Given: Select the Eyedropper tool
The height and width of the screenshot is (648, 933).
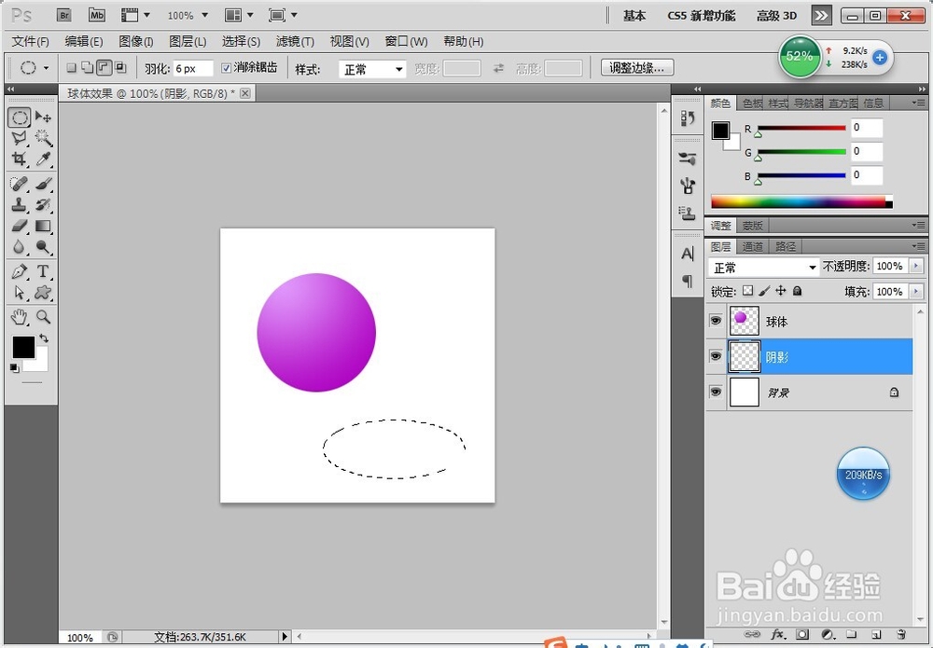Looking at the screenshot, I should 43,159.
